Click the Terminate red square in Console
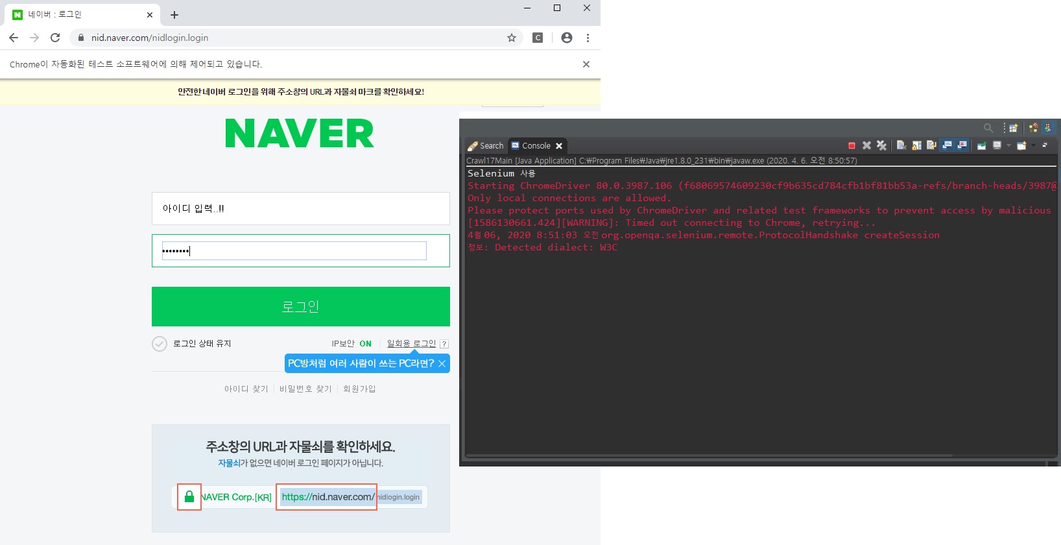Viewport: 1061px width, 545px height. tap(852, 145)
